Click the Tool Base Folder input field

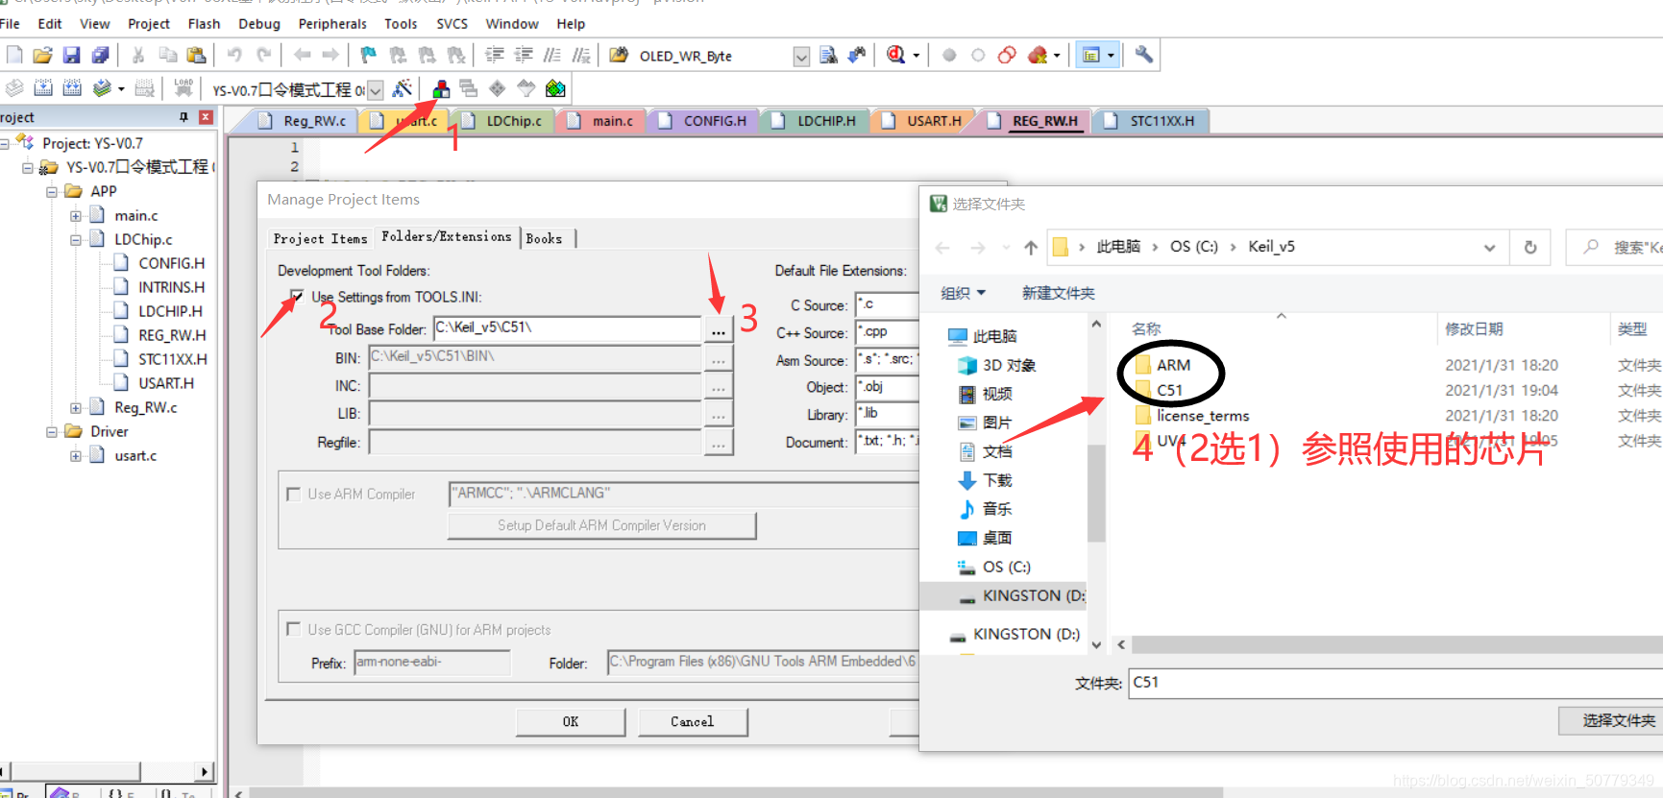(x=567, y=328)
